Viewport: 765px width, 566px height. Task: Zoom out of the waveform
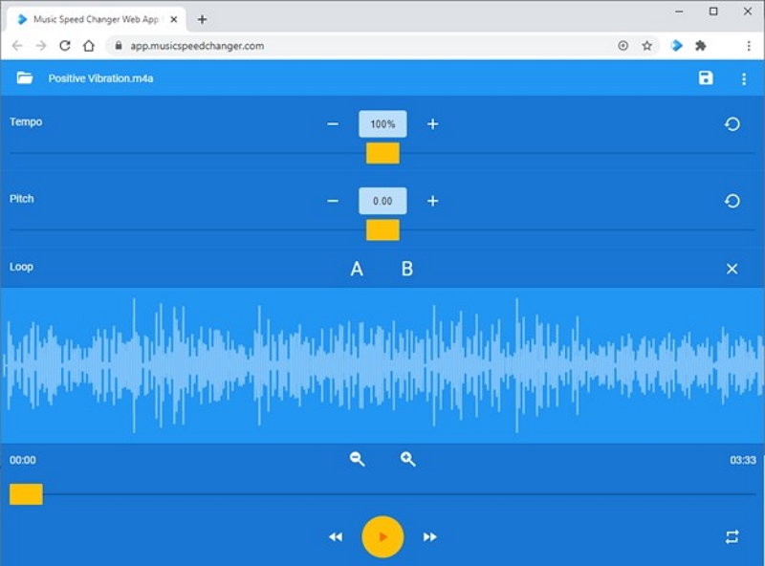(x=356, y=459)
